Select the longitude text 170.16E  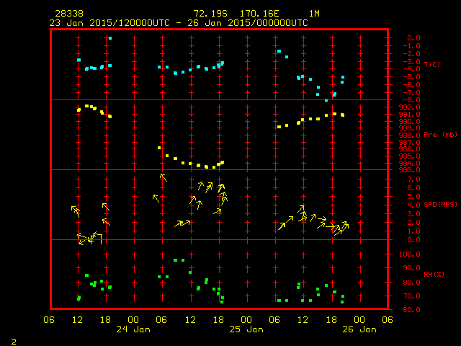(x=259, y=14)
